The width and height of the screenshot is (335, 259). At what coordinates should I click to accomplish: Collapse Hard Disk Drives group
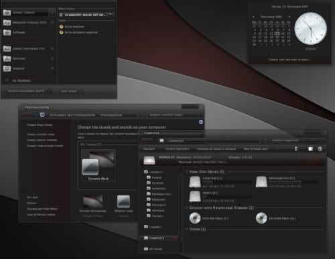[187, 171]
